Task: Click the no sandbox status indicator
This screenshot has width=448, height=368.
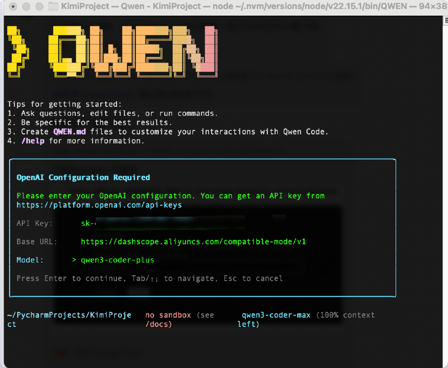Action: pos(168,315)
